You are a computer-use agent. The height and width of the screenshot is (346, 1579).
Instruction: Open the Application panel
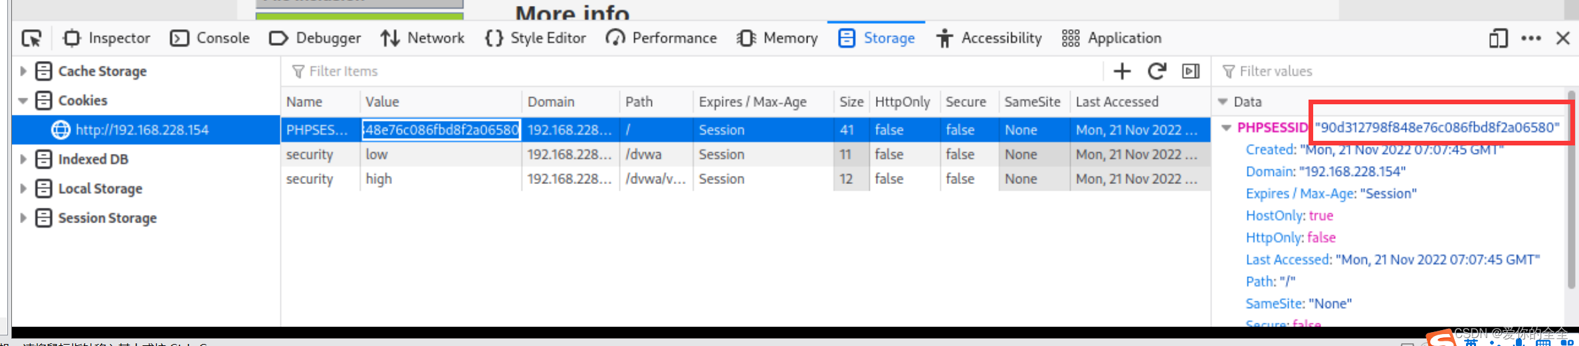[1112, 39]
